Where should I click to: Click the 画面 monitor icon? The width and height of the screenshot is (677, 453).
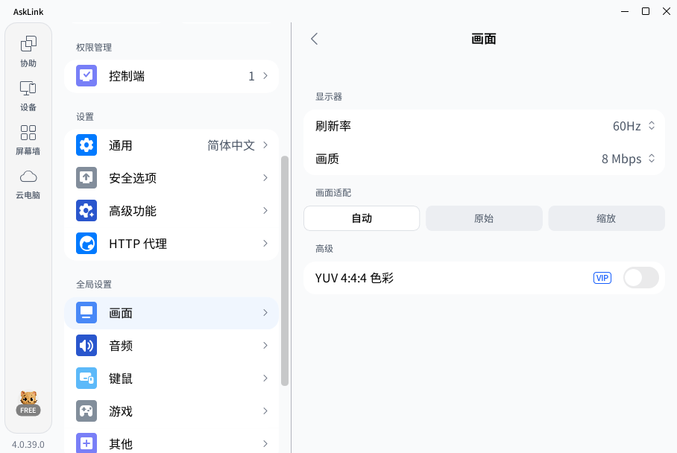click(86, 313)
